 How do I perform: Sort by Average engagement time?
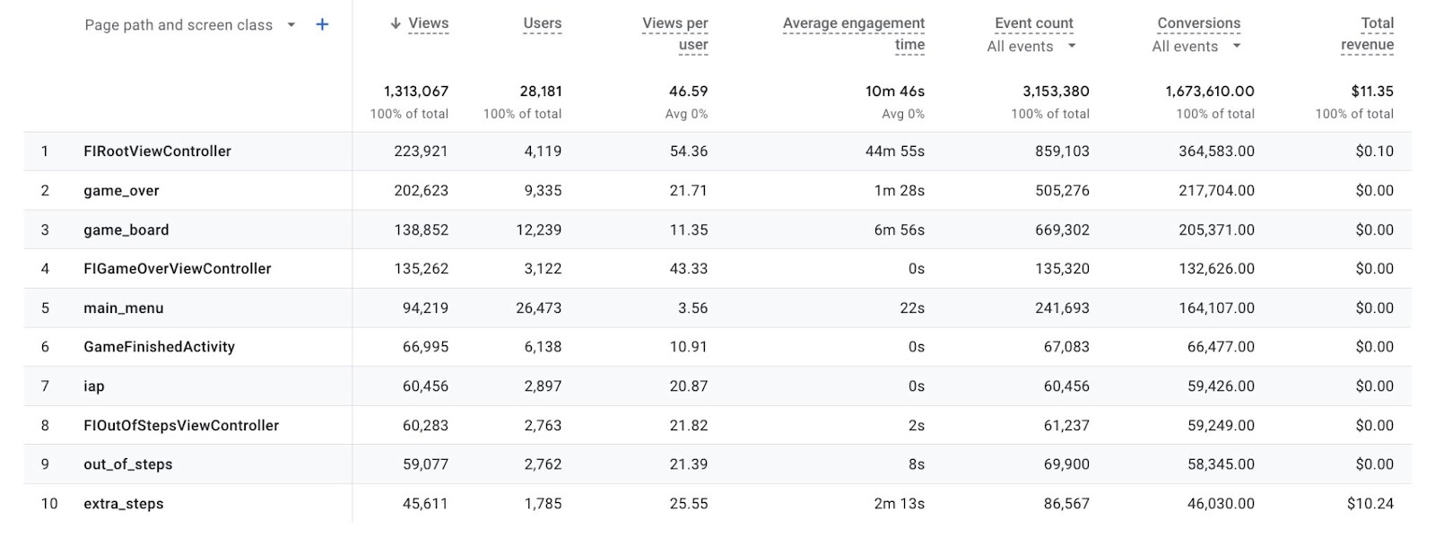point(853,33)
